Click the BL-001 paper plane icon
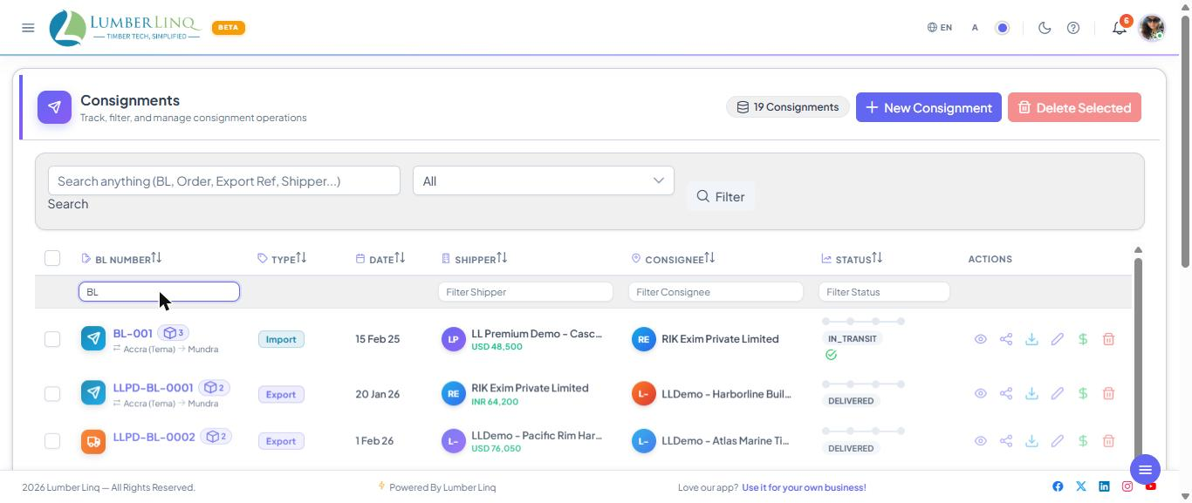The image size is (1192, 503). click(93, 338)
